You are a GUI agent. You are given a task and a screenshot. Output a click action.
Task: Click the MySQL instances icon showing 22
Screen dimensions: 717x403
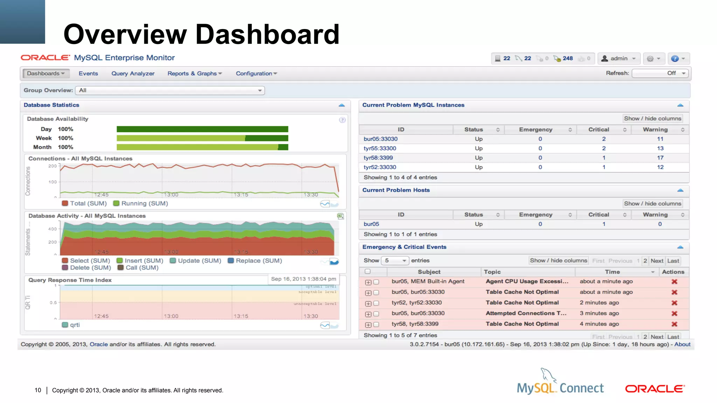pos(518,58)
